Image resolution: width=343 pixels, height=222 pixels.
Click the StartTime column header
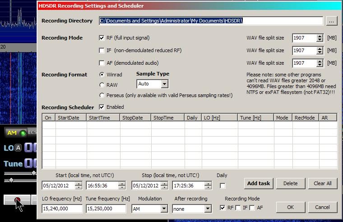point(103,118)
